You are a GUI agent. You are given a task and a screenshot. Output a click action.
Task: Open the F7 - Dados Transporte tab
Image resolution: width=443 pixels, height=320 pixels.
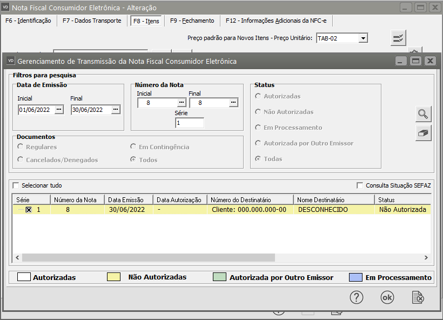tap(92, 21)
